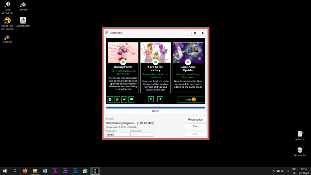Viewport: 311px width, 175px height.
Task: Open the Boiling Point forum information link
Action: 123,72
